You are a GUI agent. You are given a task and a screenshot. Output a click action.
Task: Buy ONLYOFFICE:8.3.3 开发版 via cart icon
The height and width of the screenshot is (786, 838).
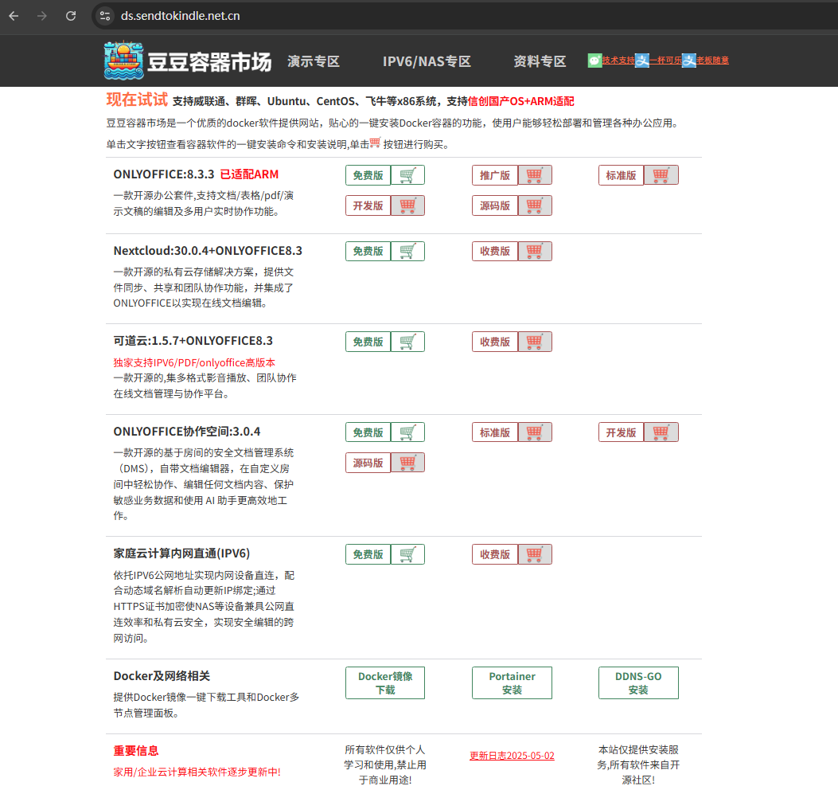click(407, 205)
